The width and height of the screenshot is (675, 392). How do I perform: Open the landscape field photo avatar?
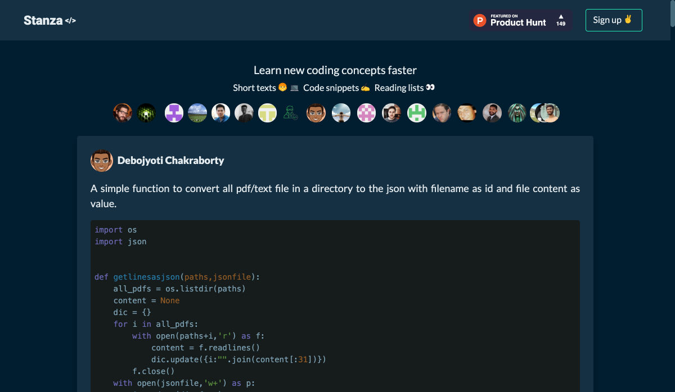(197, 113)
